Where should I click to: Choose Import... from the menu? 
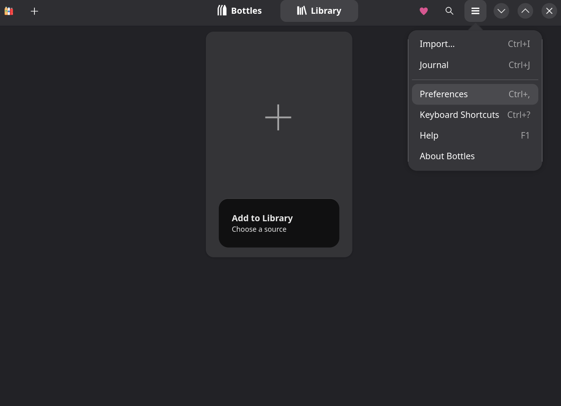point(475,44)
